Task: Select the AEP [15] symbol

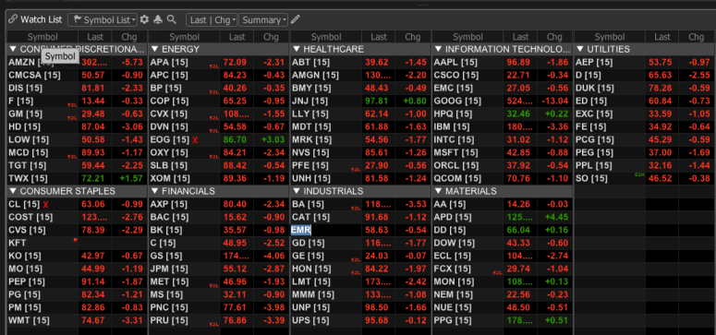Action: [595, 62]
